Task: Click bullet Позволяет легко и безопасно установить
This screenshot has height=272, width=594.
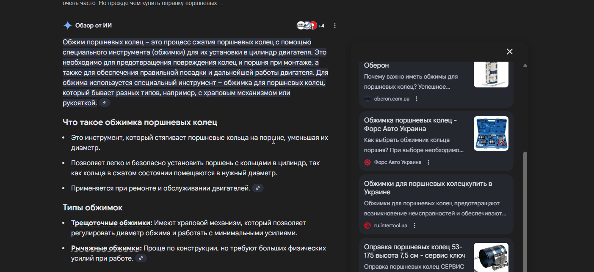Action: (195, 168)
